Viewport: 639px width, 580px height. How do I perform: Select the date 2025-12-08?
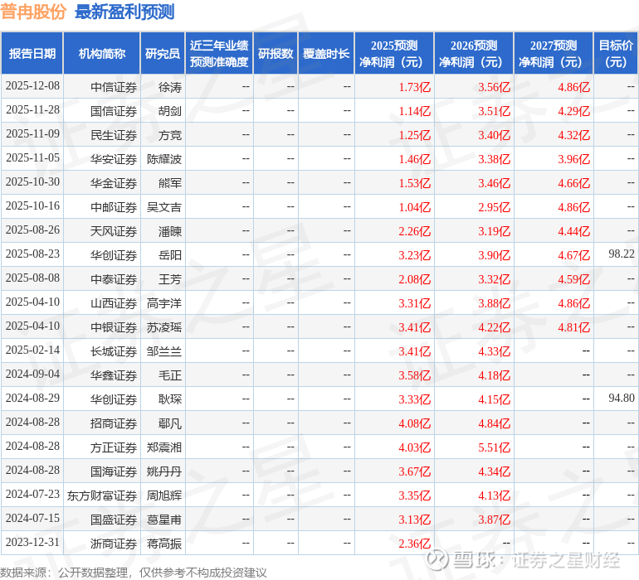click(32, 86)
